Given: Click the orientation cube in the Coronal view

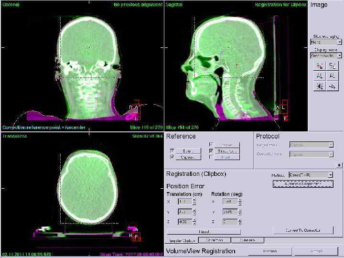Looking at the screenshot, I should point(136,110).
